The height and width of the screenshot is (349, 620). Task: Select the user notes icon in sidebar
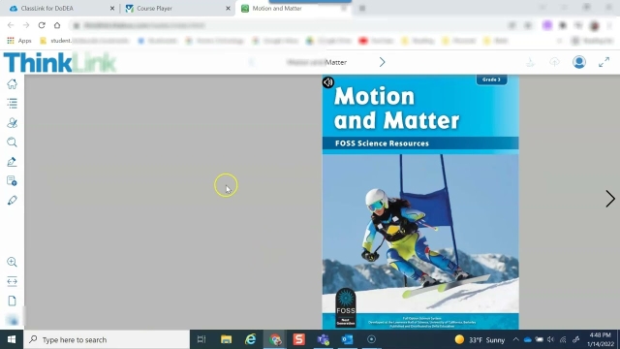point(12,123)
